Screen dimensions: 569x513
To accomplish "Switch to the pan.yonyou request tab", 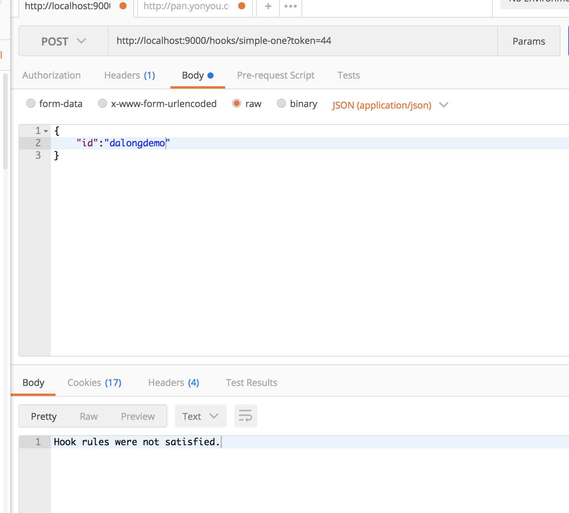I will tap(194, 7).
